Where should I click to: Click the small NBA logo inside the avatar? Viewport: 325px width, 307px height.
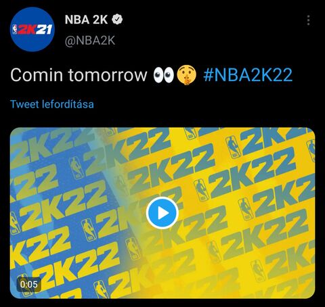click(x=15, y=30)
